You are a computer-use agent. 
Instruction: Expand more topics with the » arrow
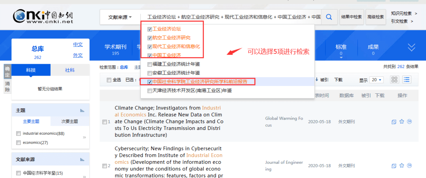[x=84, y=137]
